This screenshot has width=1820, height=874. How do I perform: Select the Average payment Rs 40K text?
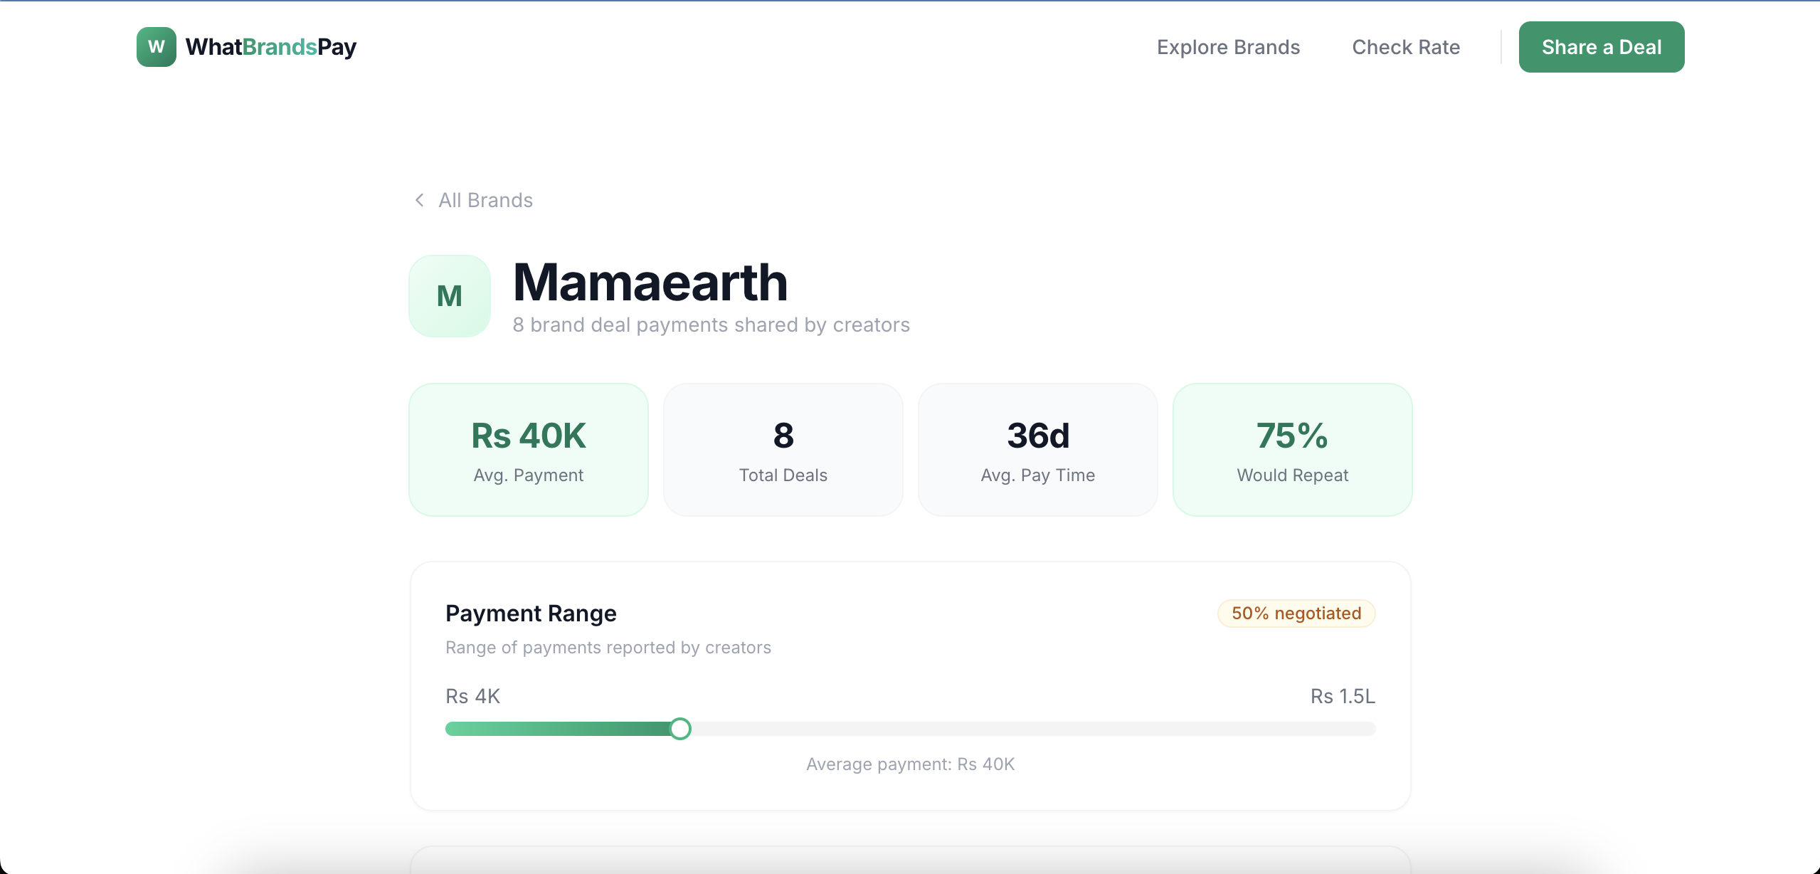point(910,764)
